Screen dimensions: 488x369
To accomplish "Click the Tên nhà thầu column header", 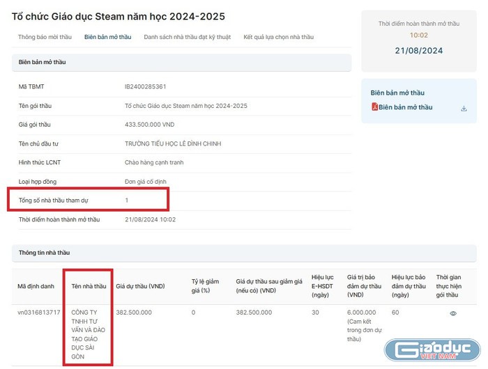I will click(x=89, y=285).
